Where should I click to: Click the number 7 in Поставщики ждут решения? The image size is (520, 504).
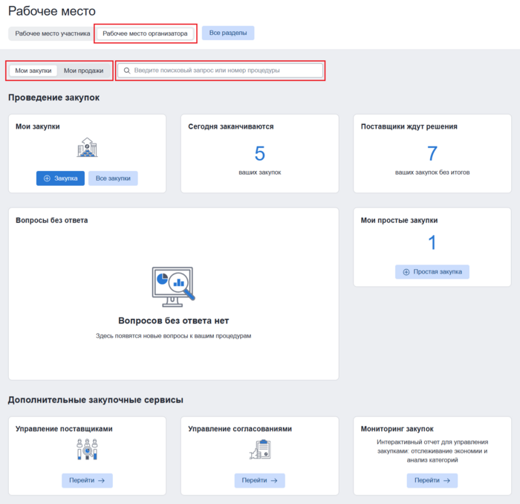click(x=432, y=154)
